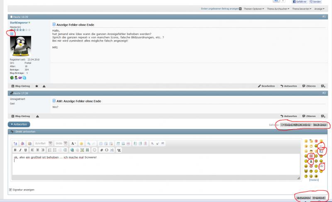332x202 pixels.
Task: Open DarkEmperor's user profile link
Action: coord(18,22)
